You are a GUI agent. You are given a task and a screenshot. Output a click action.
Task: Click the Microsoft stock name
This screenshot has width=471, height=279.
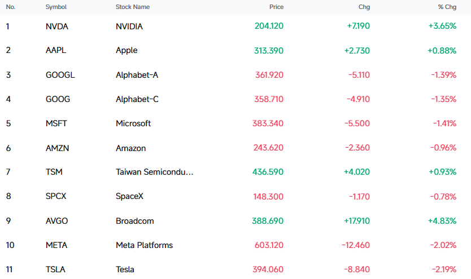[x=133, y=123]
